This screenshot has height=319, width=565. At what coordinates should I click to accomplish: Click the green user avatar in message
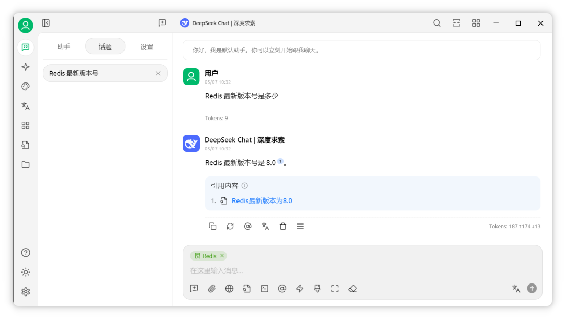point(191,77)
